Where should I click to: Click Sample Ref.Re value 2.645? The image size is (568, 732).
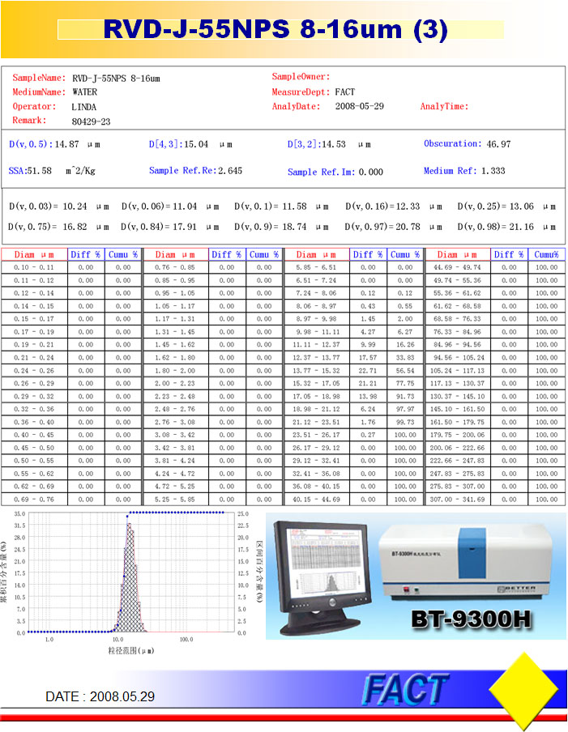click(x=230, y=171)
